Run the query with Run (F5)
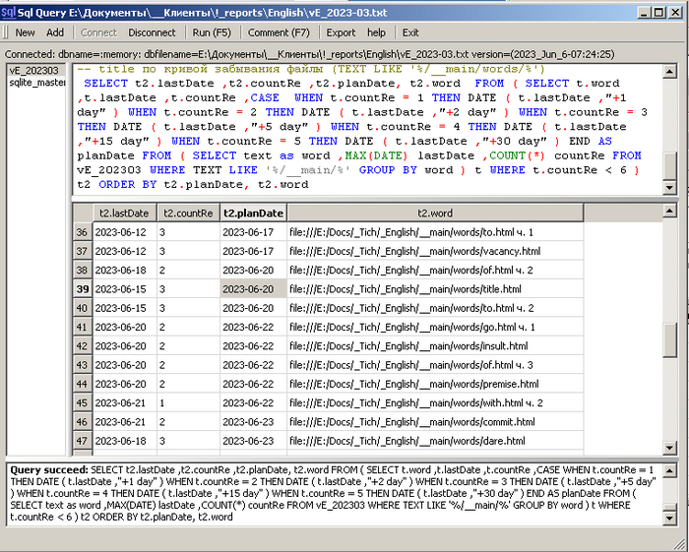 (x=212, y=32)
